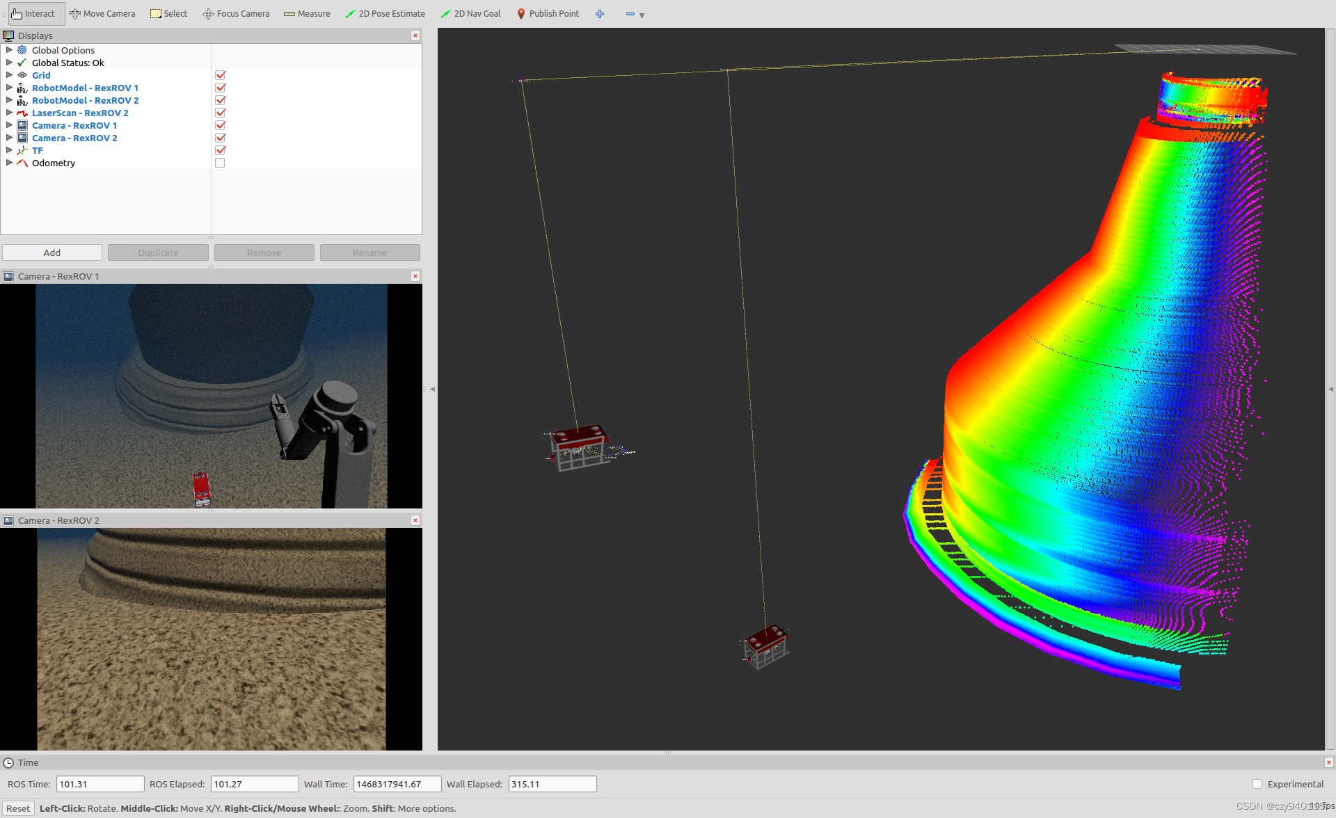The height and width of the screenshot is (818, 1336).
Task: Toggle visibility of Grid display
Action: [219, 74]
